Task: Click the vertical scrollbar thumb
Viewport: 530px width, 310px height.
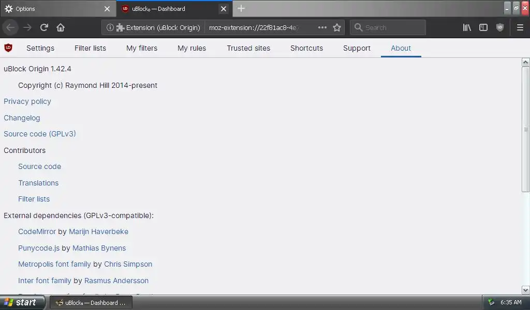Action: (526, 129)
